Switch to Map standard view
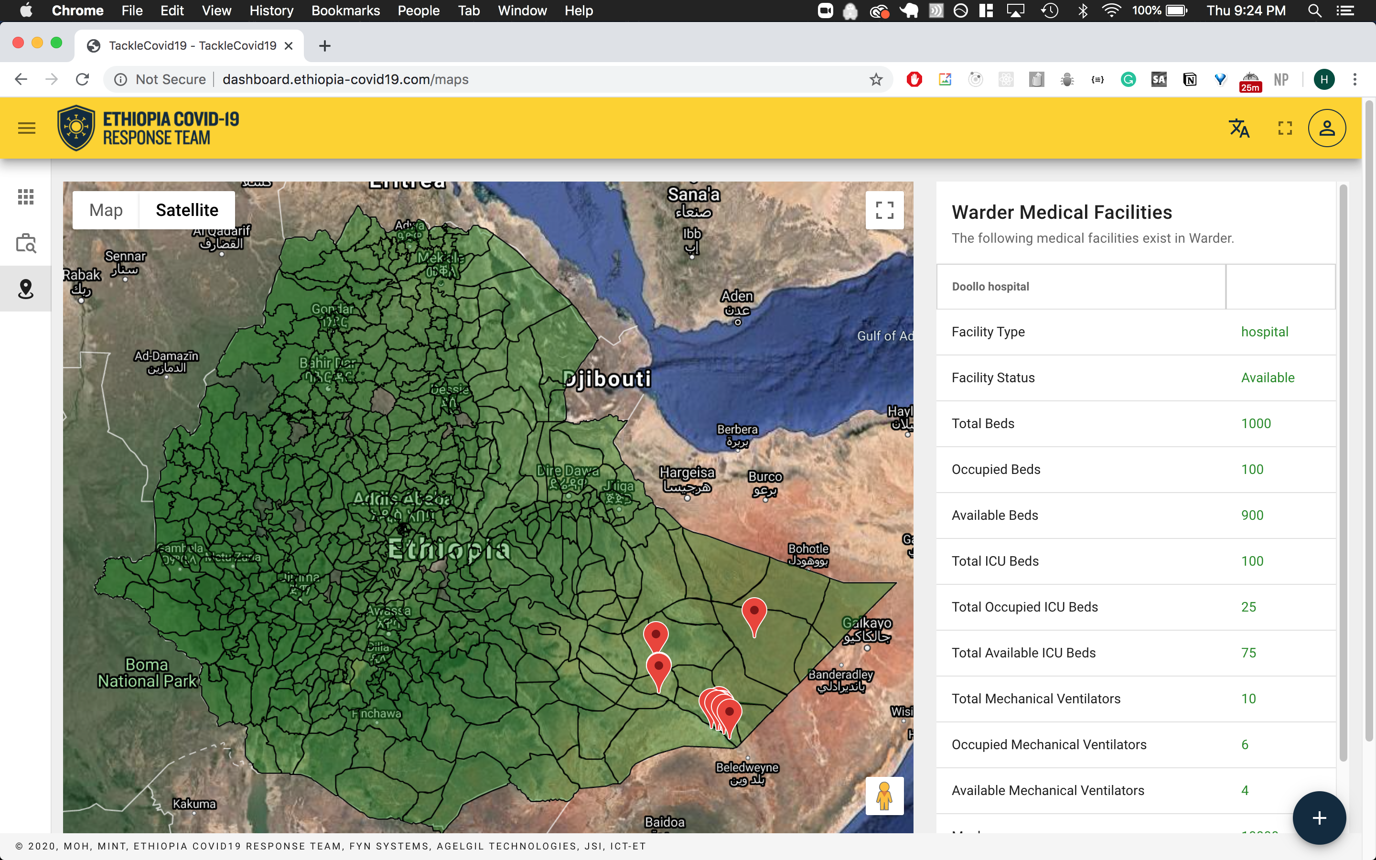This screenshot has width=1376, height=860. click(106, 210)
